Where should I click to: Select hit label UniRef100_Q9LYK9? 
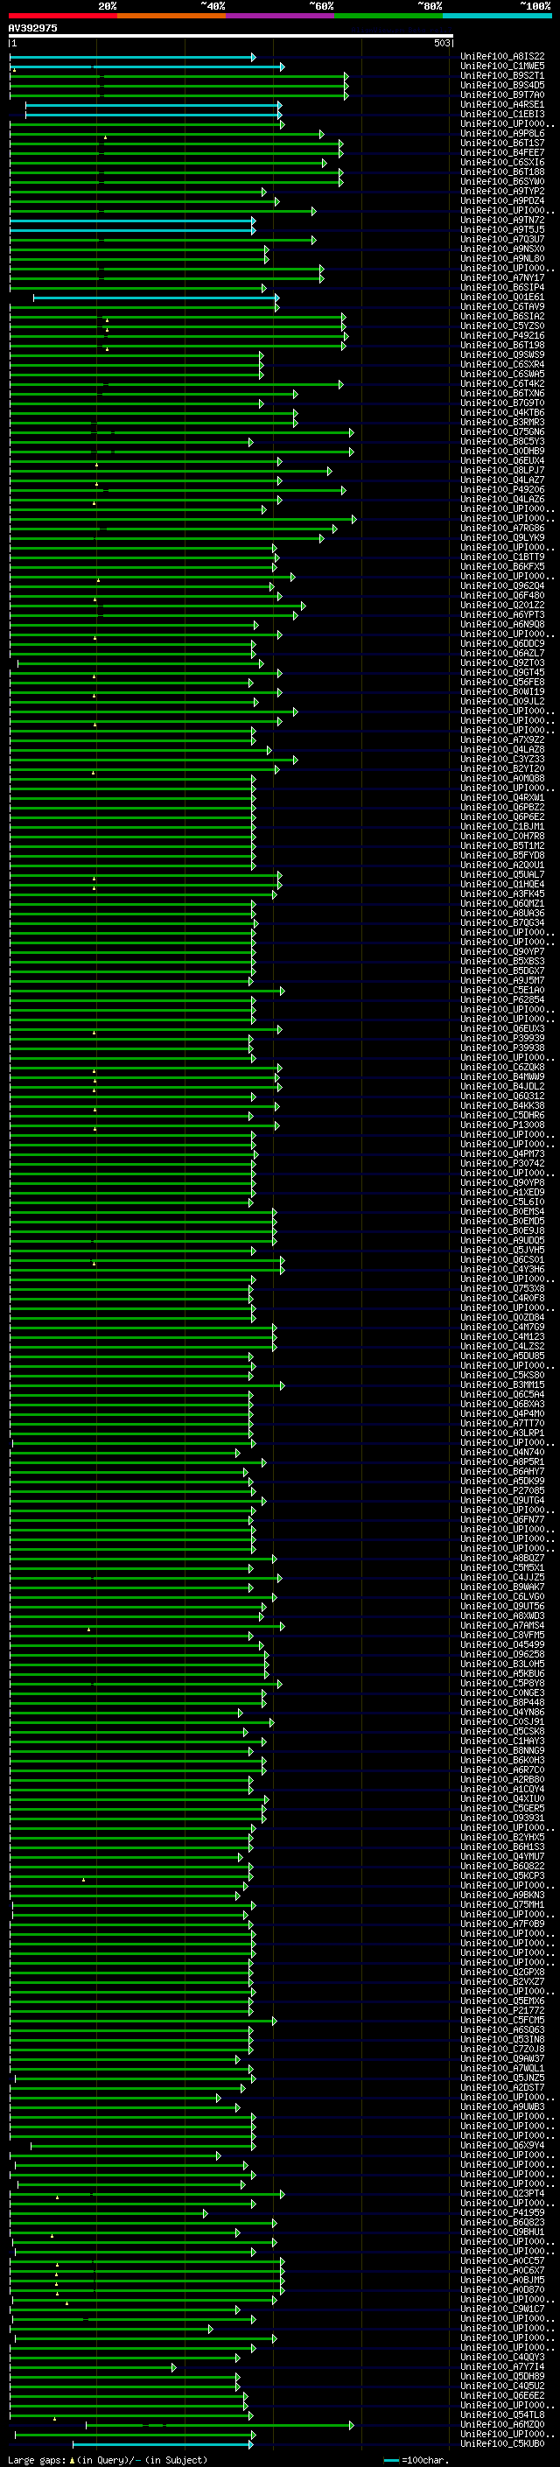(502, 538)
